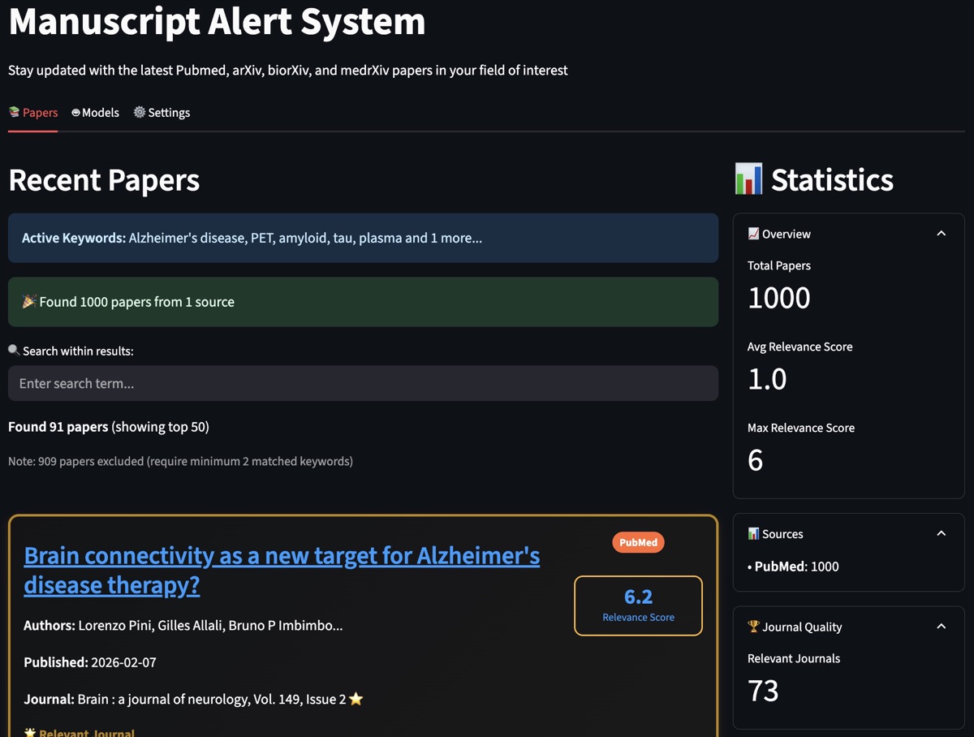
Task: Collapse the Overview section chevron
Action: [x=942, y=234]
